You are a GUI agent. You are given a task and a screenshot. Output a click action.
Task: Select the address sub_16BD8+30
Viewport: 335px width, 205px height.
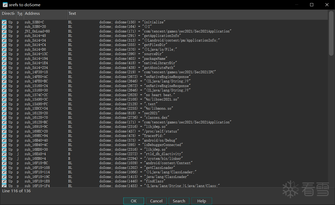tap(36, 150)
